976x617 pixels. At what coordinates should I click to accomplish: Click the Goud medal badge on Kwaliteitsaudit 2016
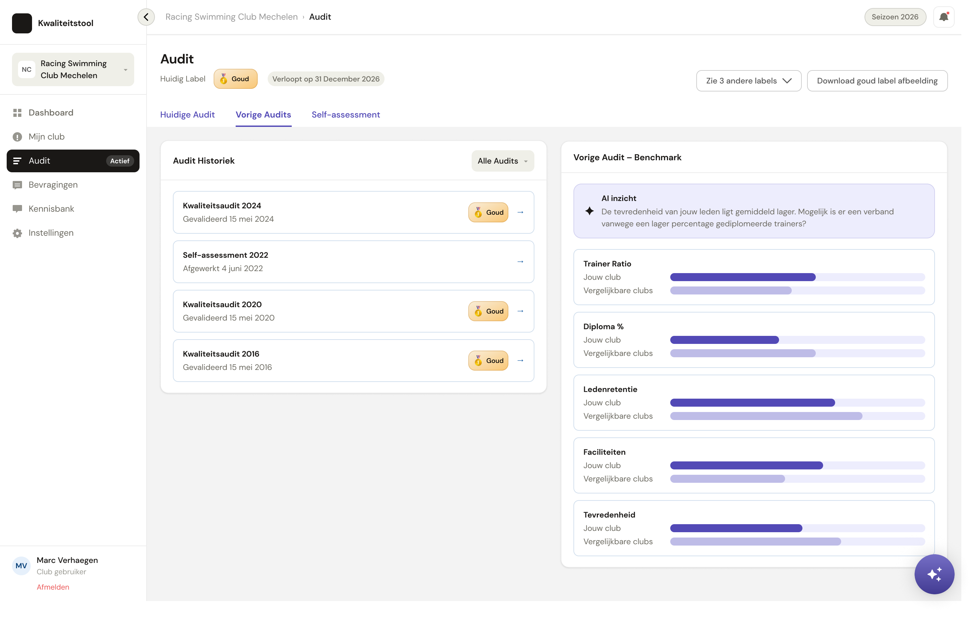[488, 360]
